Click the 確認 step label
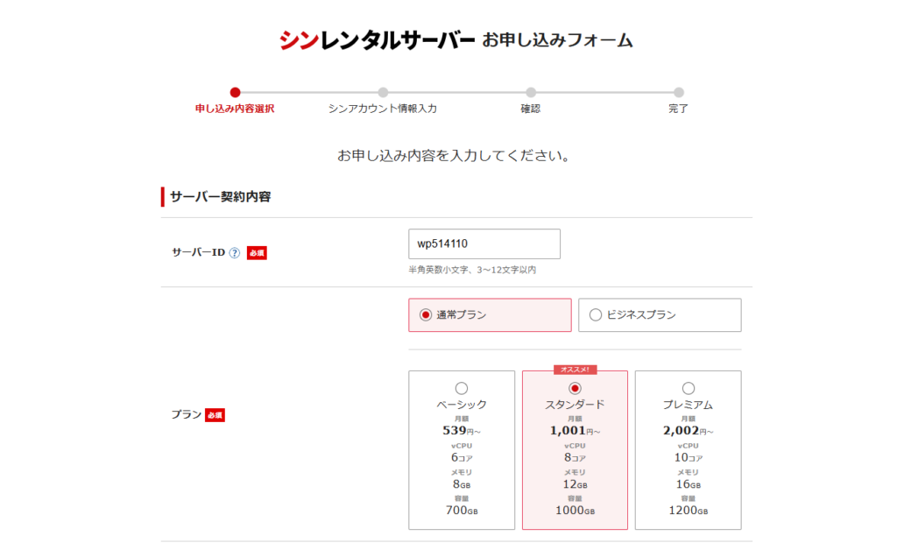Screen dimensions: 897x543 click(531, 109)
